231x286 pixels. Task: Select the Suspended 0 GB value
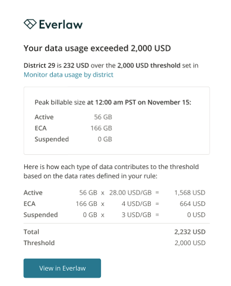[x=105, y=139]
